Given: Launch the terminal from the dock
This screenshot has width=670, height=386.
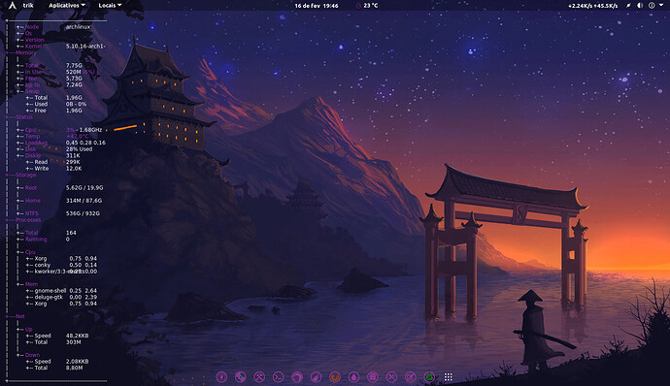Looking at the screenshot, I should [x=278, y=376].
